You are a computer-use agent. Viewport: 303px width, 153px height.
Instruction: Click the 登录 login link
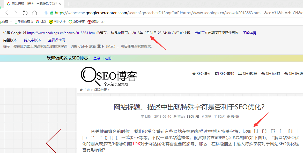[x=97, y=58]
